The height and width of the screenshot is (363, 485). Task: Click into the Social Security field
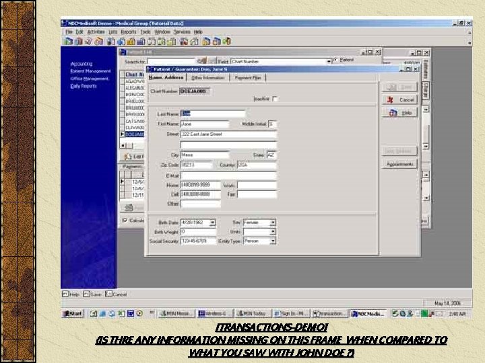pos(198,241)
